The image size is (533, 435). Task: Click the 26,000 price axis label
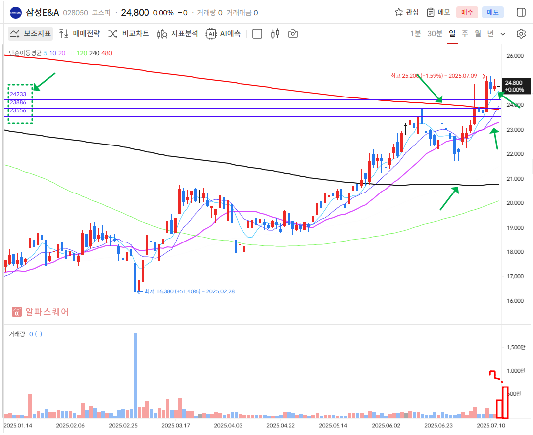click(515, 56)
